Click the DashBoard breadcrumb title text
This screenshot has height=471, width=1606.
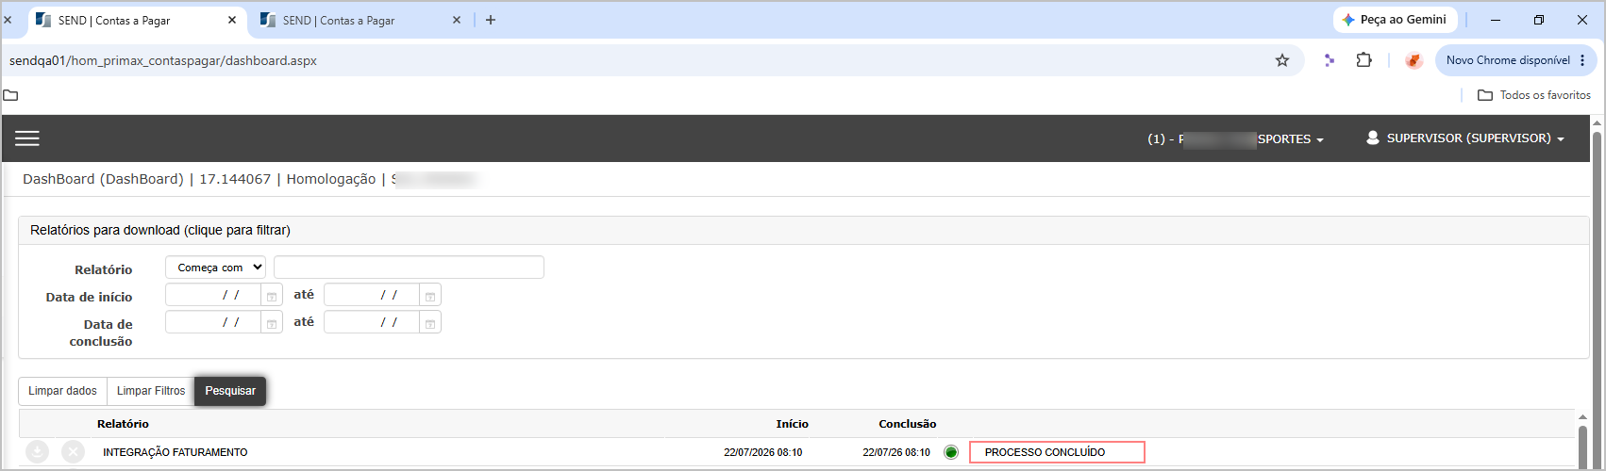(103, 179)
